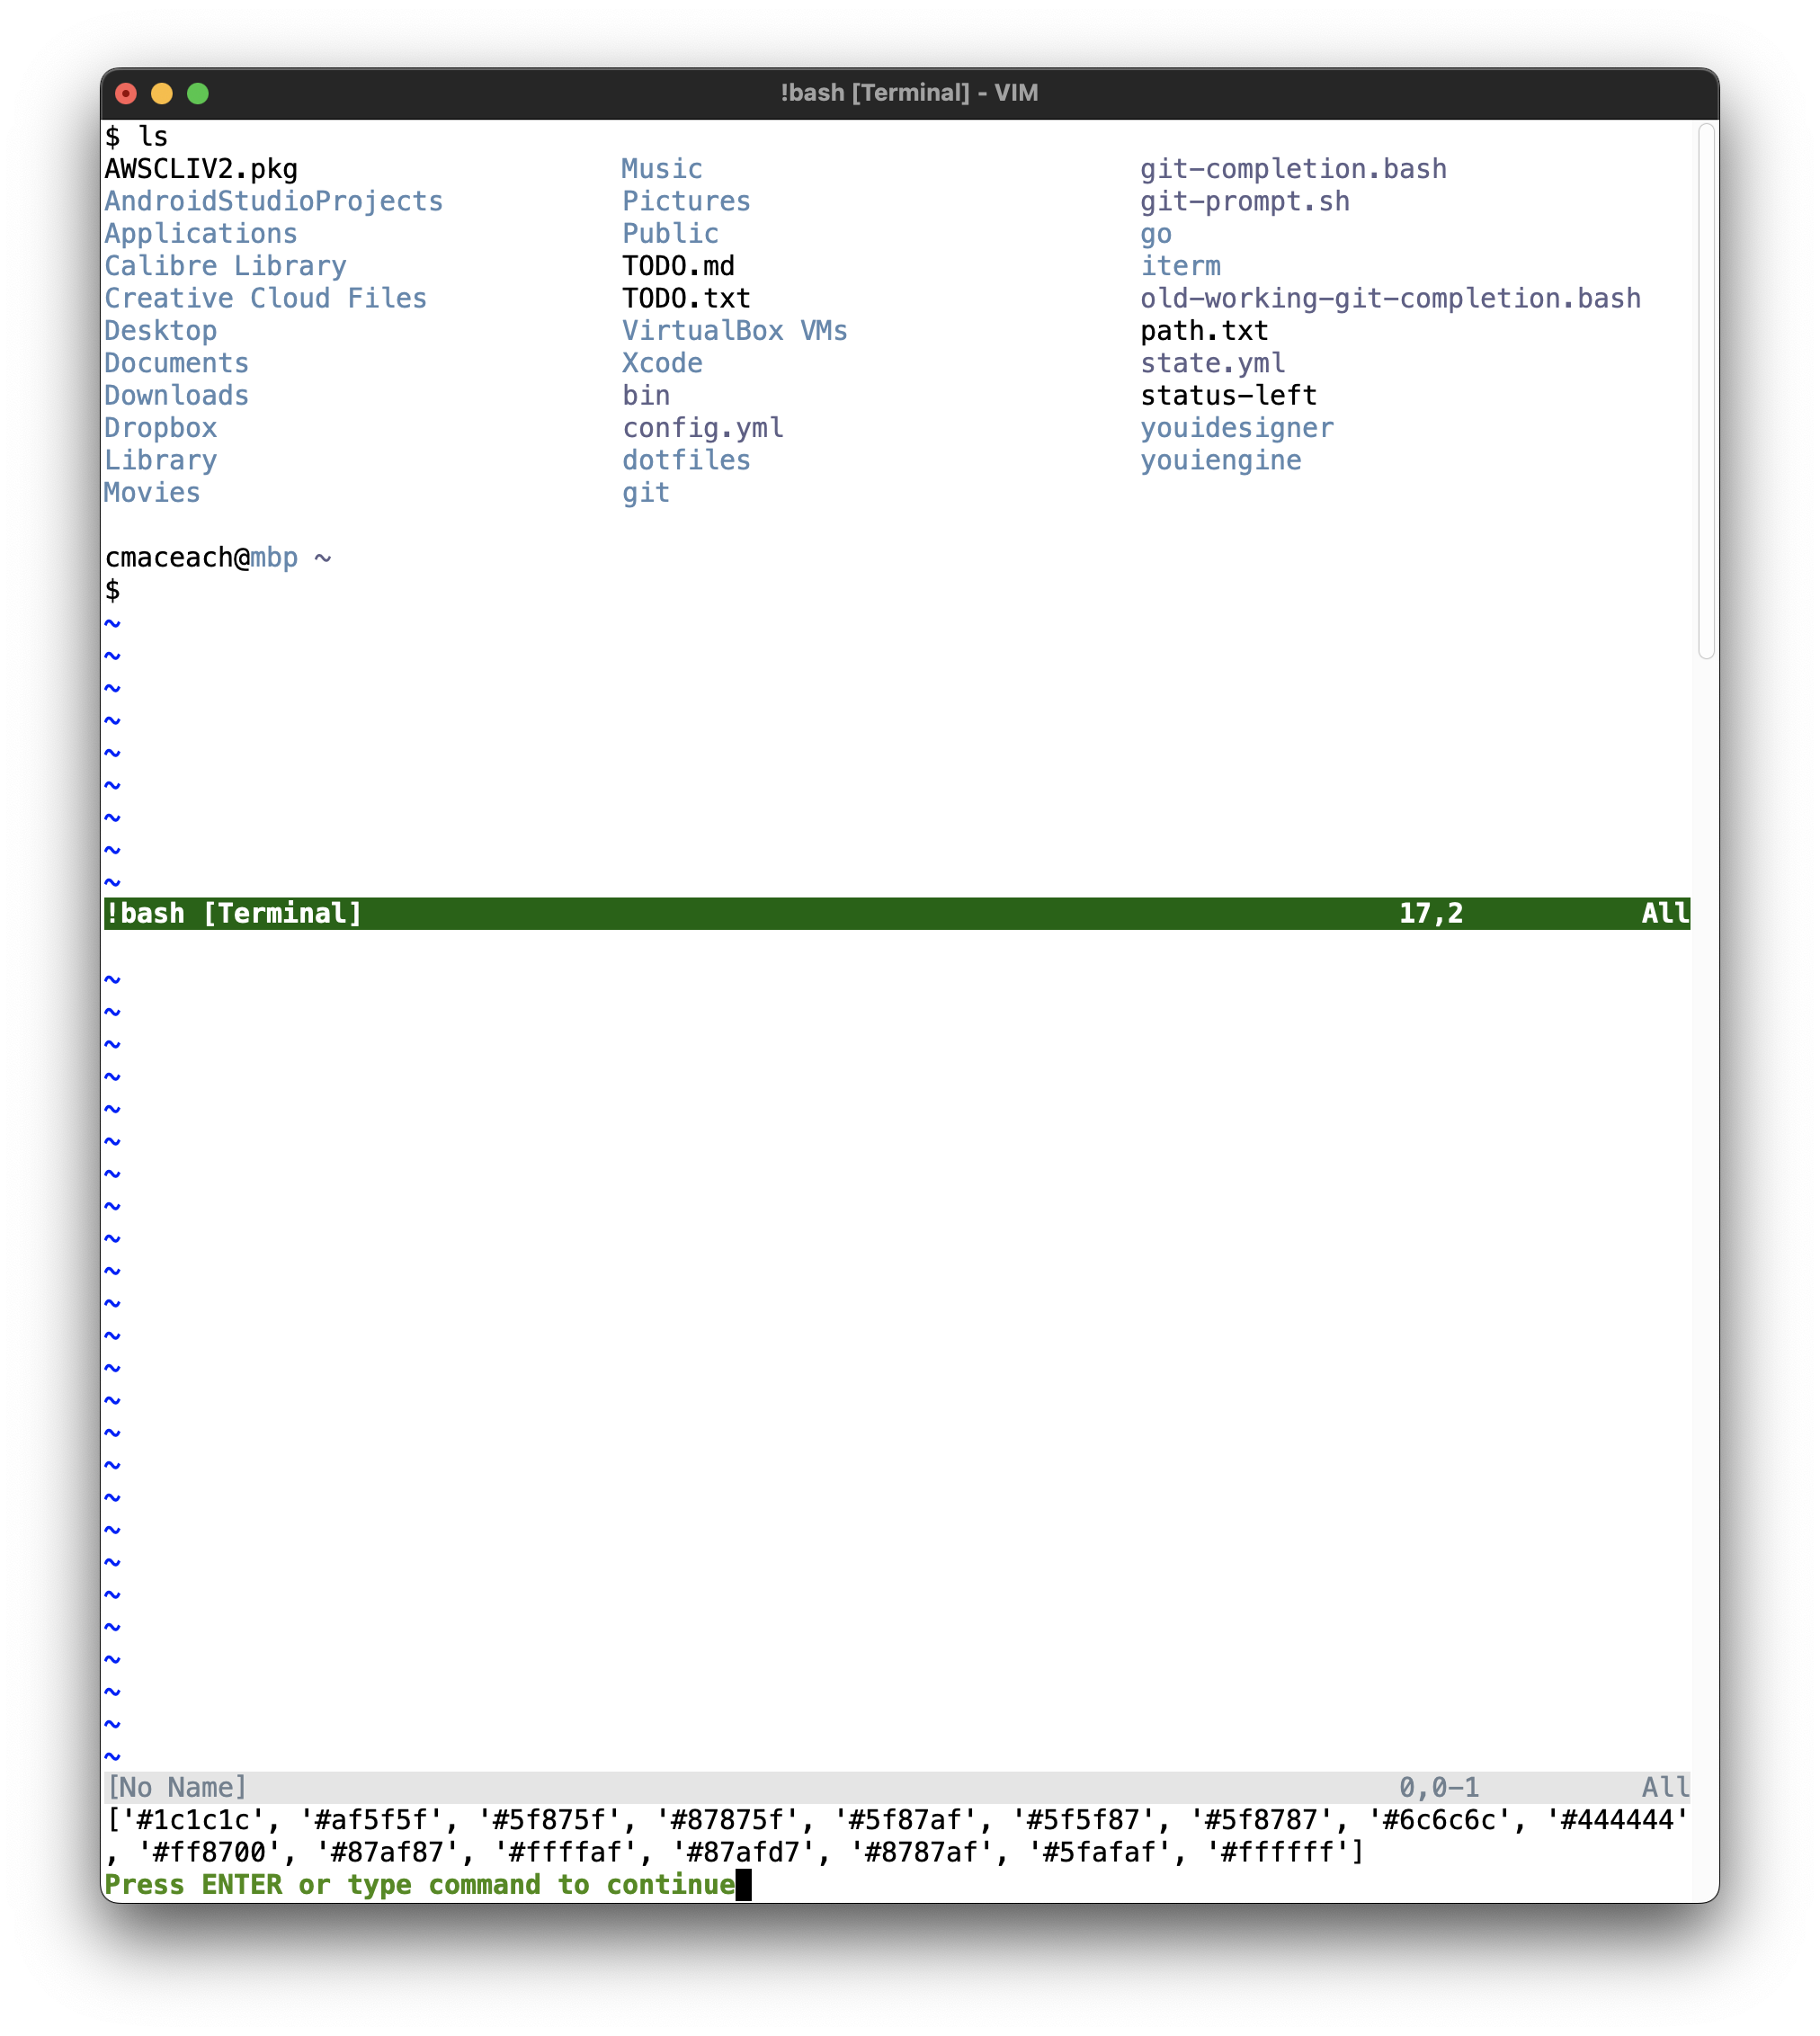Click the !bash [Terminal] status bar

pos(232,912)
